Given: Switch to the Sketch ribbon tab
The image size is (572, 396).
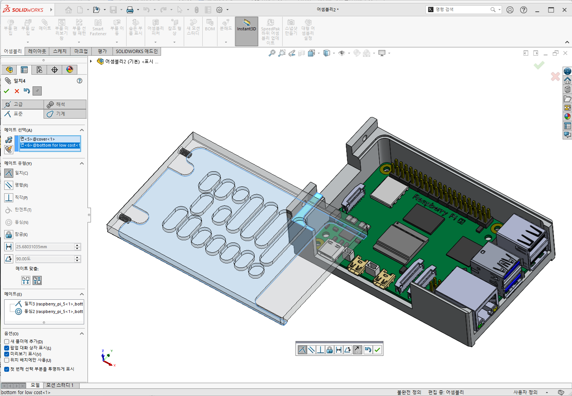Looking at the screenshot, I should (60, 51).
